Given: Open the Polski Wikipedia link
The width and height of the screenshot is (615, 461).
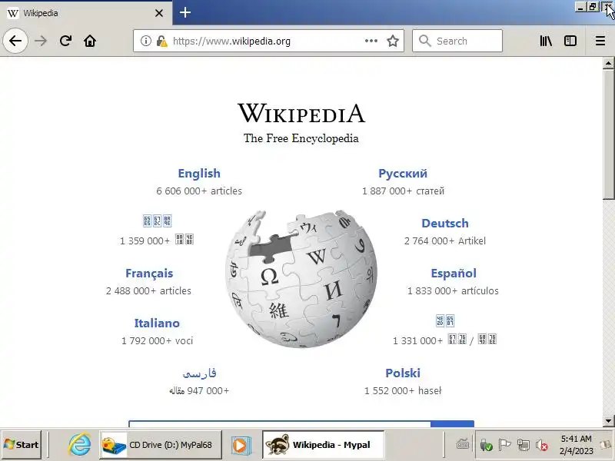Looking at the screenshot, I should tap(403, 373).
